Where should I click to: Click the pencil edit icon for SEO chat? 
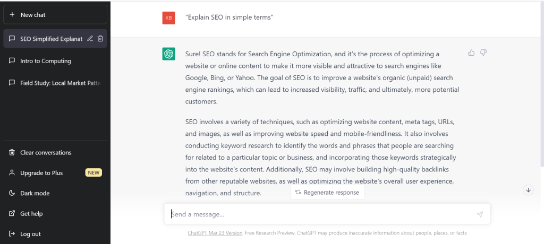[x=90, y=39]
